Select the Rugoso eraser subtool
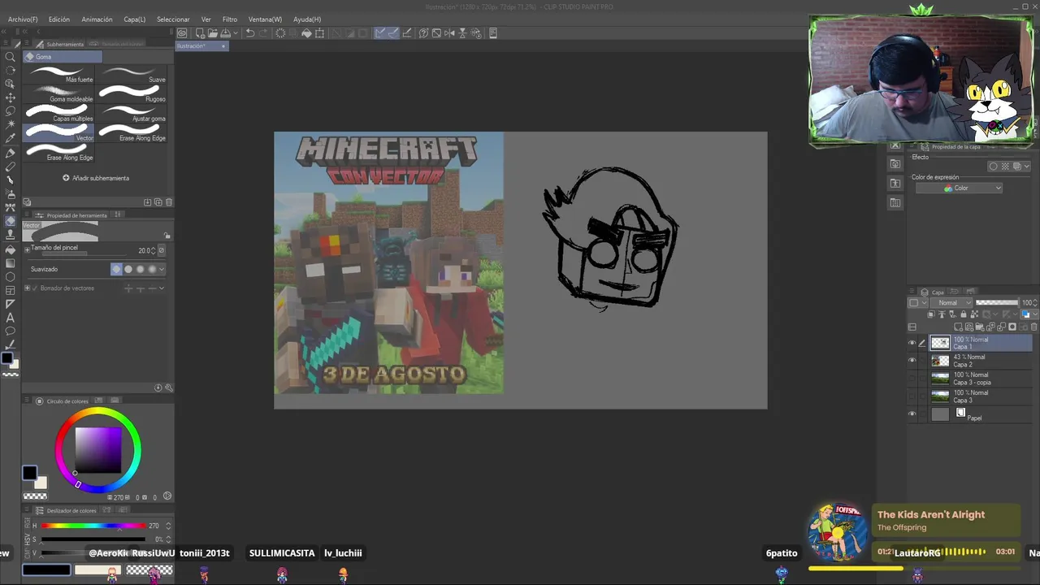The width and height of the screenshot is (1040, 585). point(132,94)
